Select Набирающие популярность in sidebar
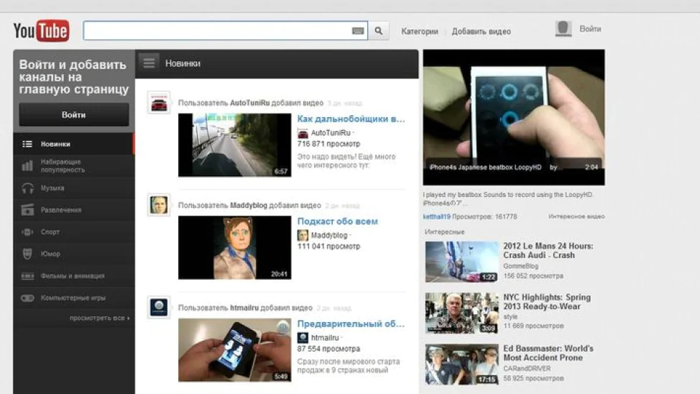 click(x=73, y=166)
